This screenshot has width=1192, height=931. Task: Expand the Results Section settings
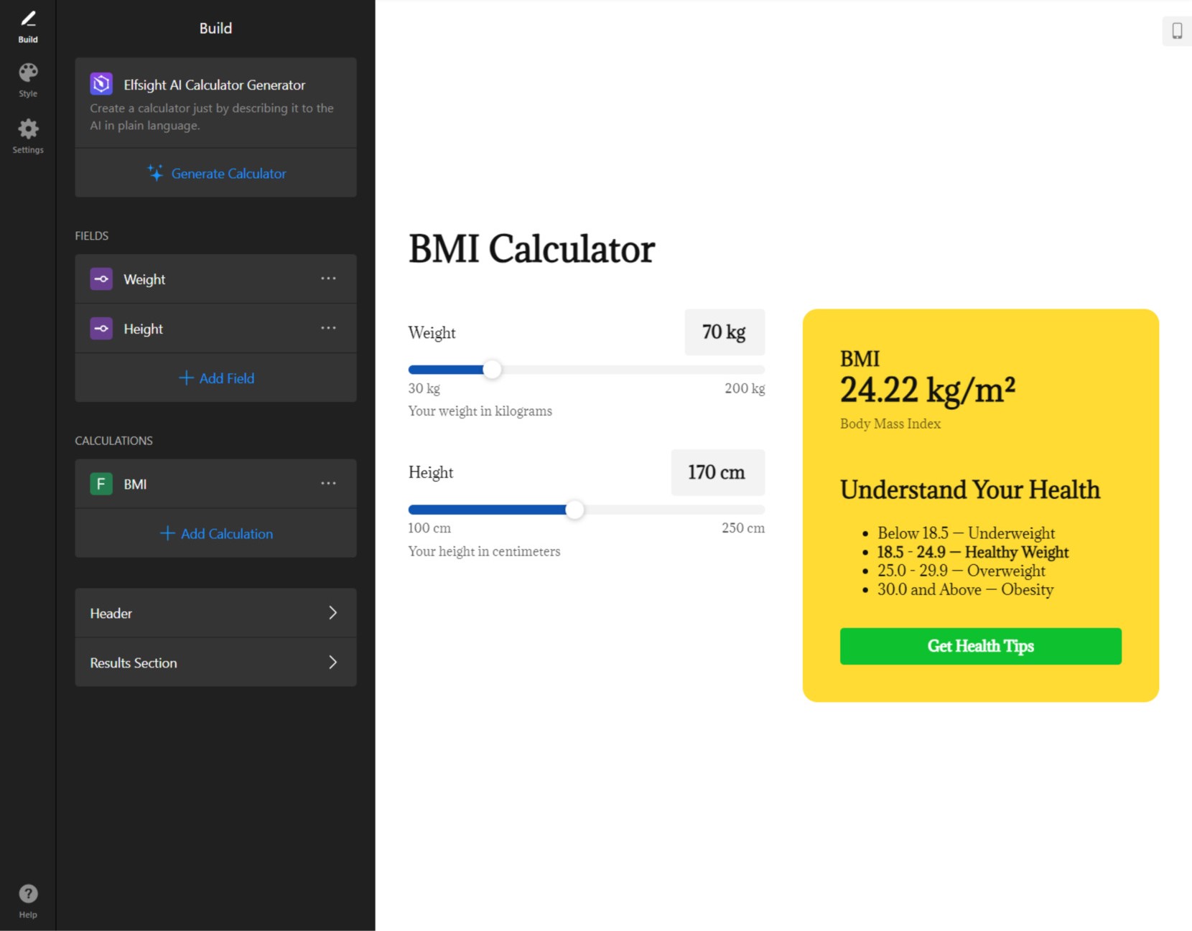pyautogui.click(x=215, y=663)
